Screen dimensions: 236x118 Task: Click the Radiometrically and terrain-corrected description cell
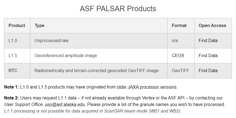click(x=99, y=70)
